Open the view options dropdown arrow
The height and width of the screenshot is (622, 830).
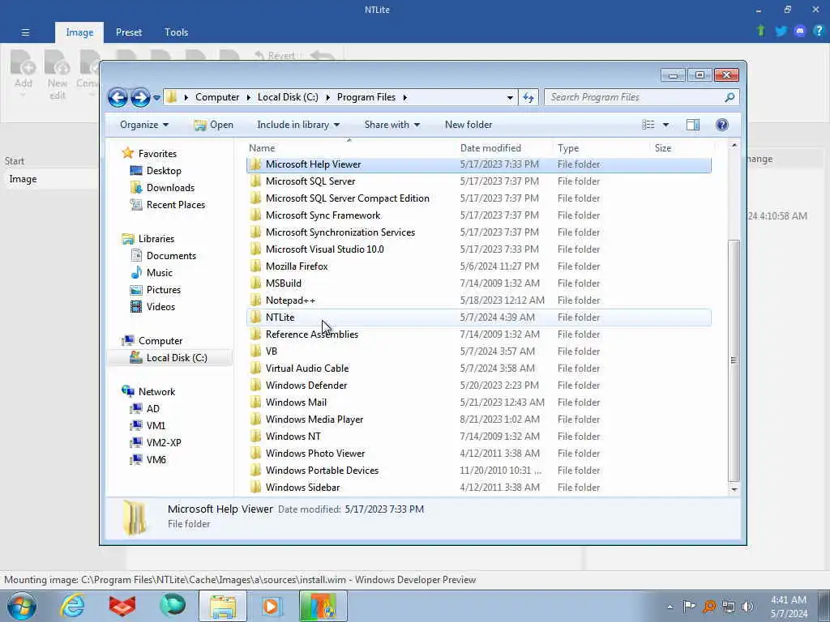pos(666,125)
